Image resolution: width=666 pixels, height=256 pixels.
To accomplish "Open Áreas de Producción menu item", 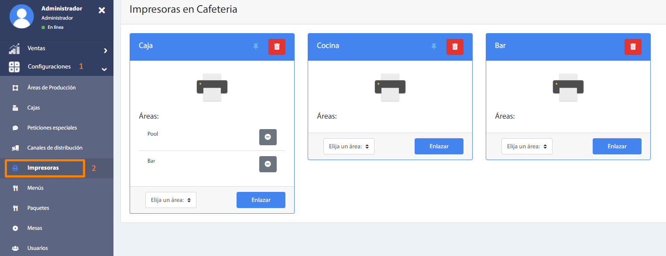I will click(51, 88).
